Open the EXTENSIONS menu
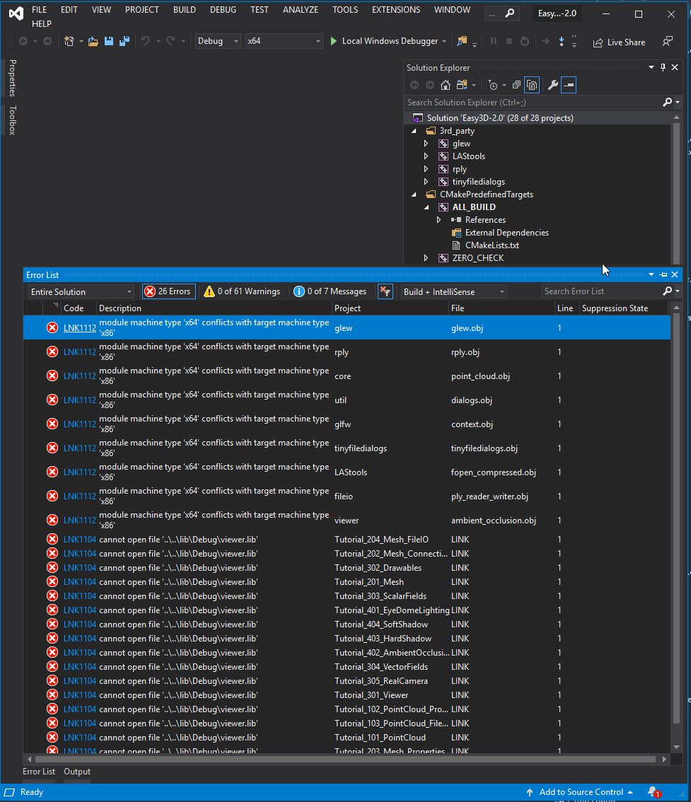Image resolution: width=691 pixels, height=802 pixels. (396, 10)
